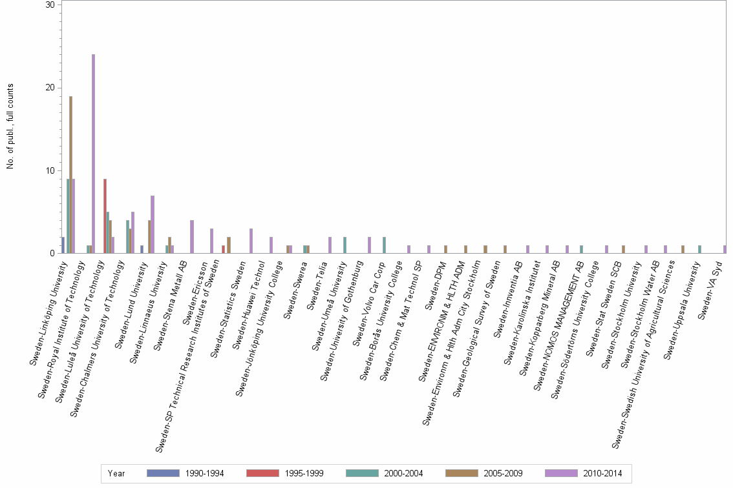This screenshot has width=733, height=488.
Task: Select the 1990-1994 legend text
Action: (205, 473)
